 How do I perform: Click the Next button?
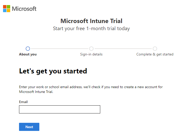29,127
